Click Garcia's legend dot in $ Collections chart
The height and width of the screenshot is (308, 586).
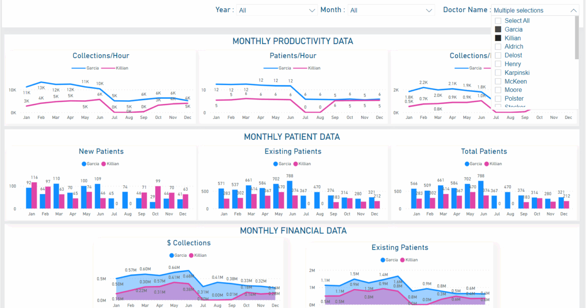(171, 255)
